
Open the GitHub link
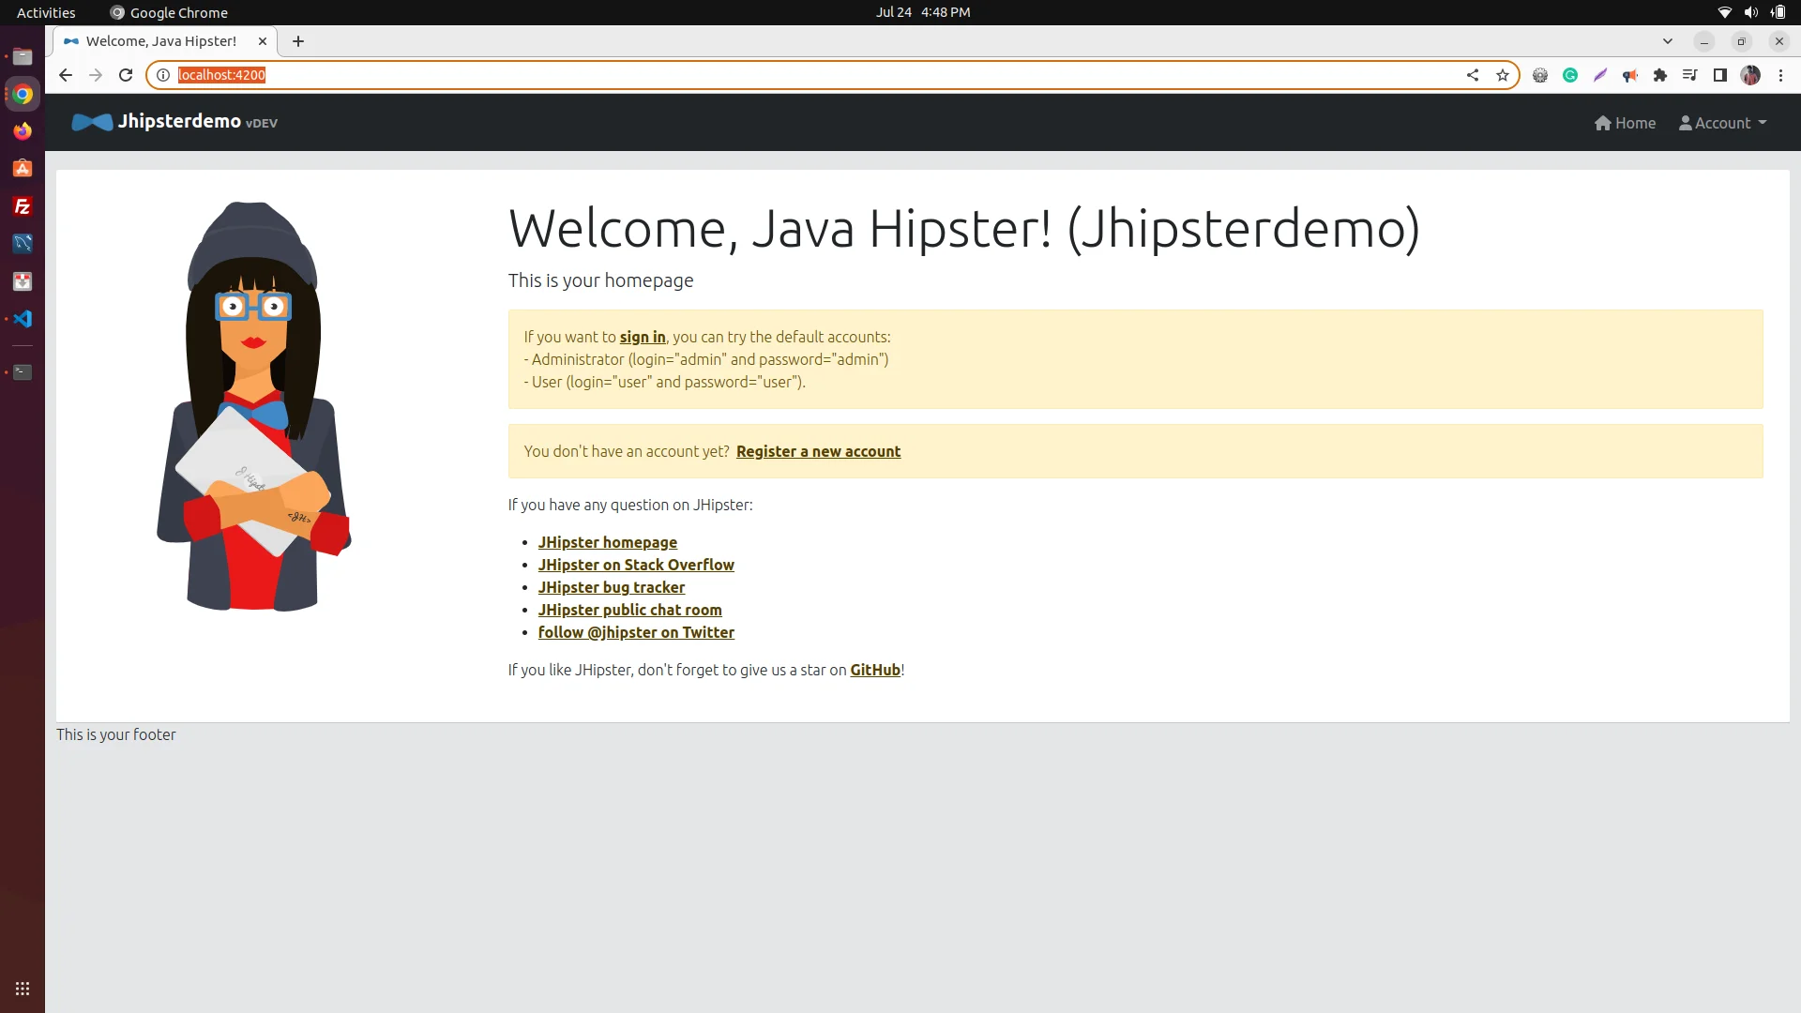(875, 670)
